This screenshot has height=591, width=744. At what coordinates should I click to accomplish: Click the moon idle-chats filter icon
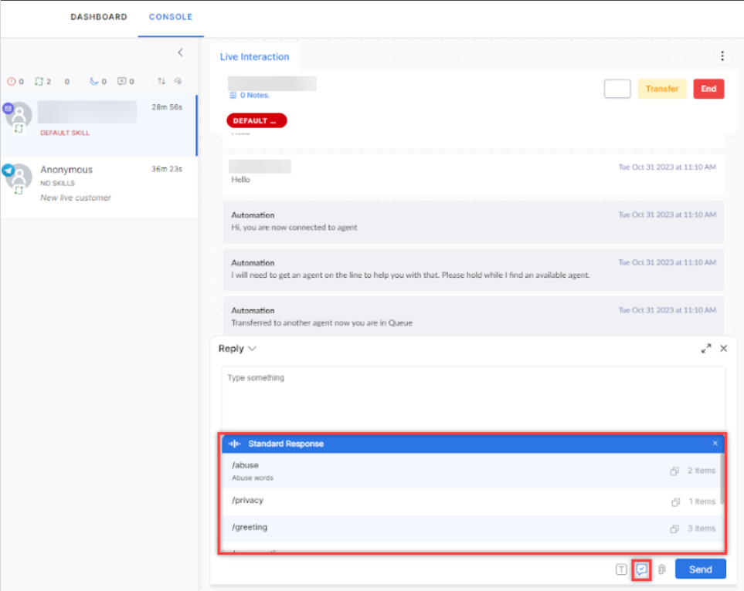click(93, 81)
